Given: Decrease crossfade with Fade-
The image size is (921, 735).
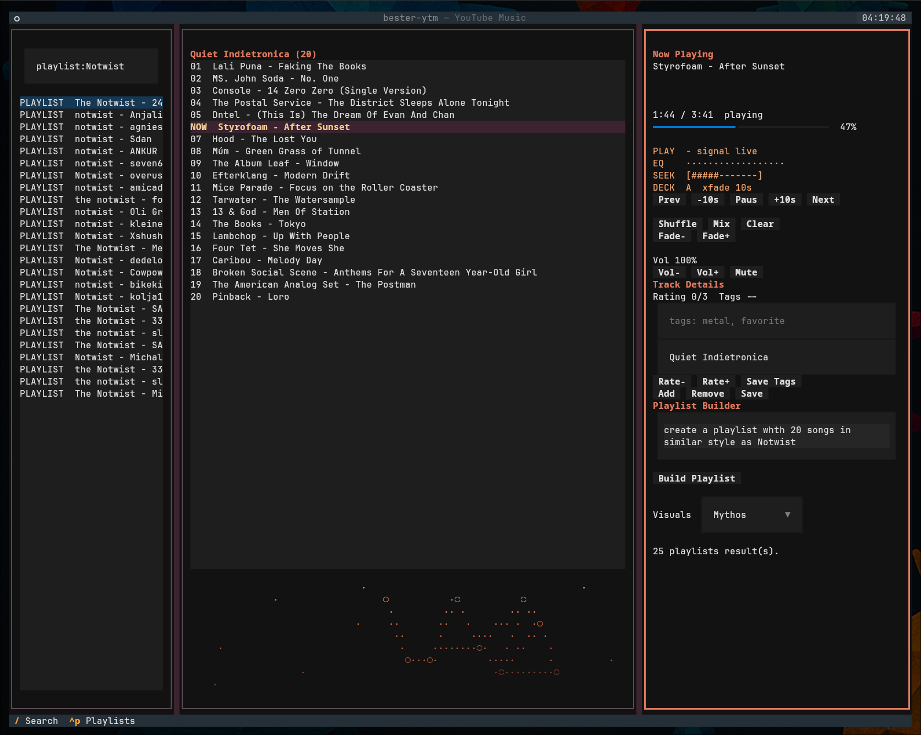Looking at the screenshot, I should click(672, 236).
